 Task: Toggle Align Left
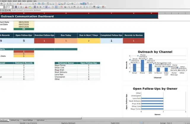[35, 7]
